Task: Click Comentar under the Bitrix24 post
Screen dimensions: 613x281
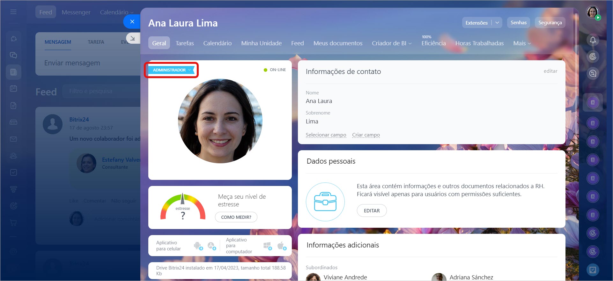Action: (95, 201)
